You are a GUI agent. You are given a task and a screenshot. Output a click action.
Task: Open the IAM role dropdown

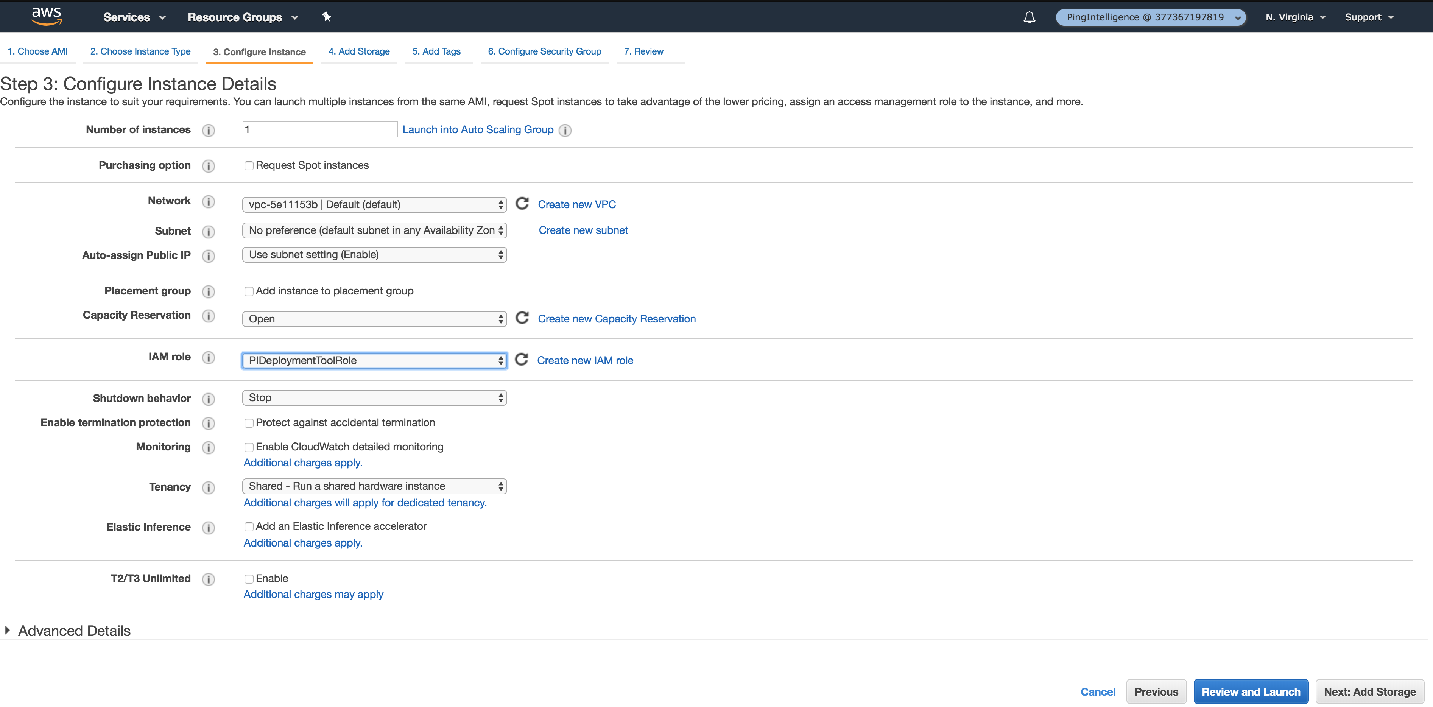click(x=374, y=360)
